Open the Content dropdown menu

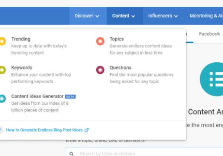(x=124, y=16)
